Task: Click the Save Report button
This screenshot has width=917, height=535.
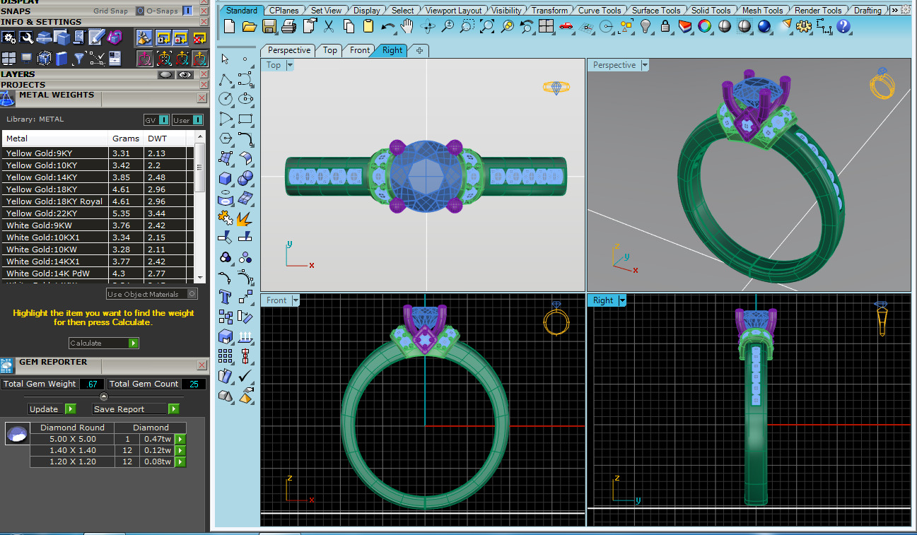Action: click(x=136, y=409)
